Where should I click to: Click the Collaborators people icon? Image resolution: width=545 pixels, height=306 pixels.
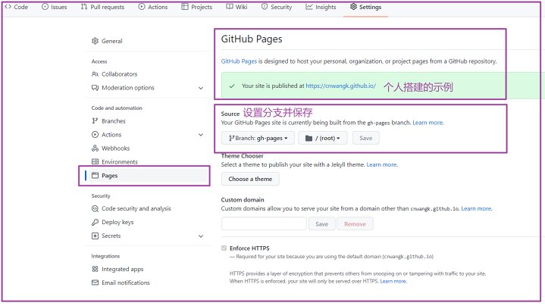95,74
